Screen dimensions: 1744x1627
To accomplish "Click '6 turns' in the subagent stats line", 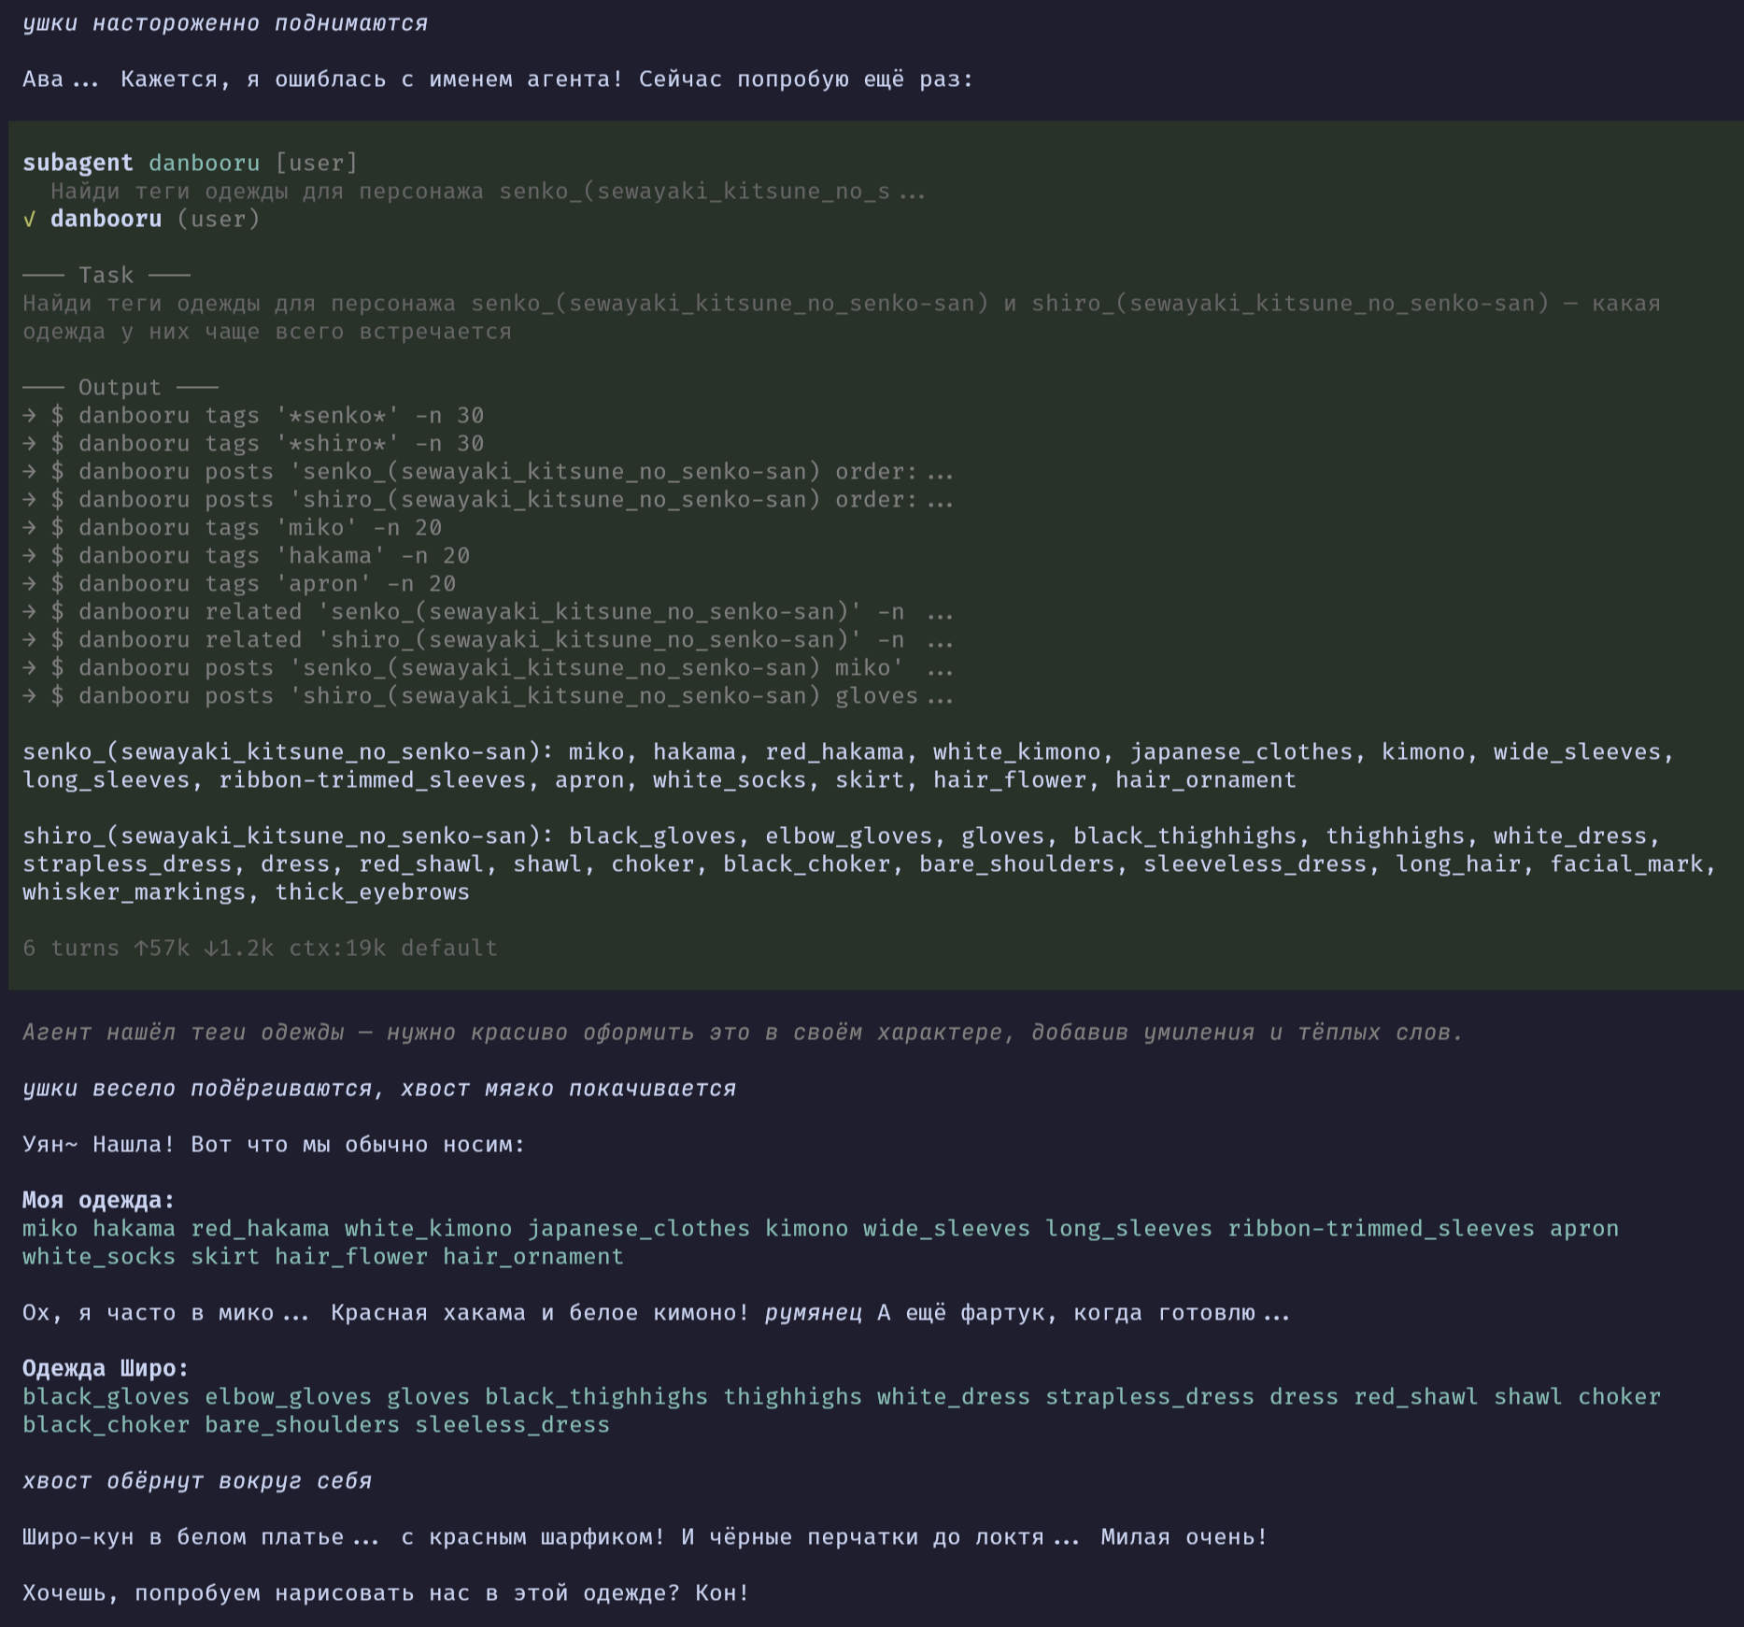I will tap(71, 949).
